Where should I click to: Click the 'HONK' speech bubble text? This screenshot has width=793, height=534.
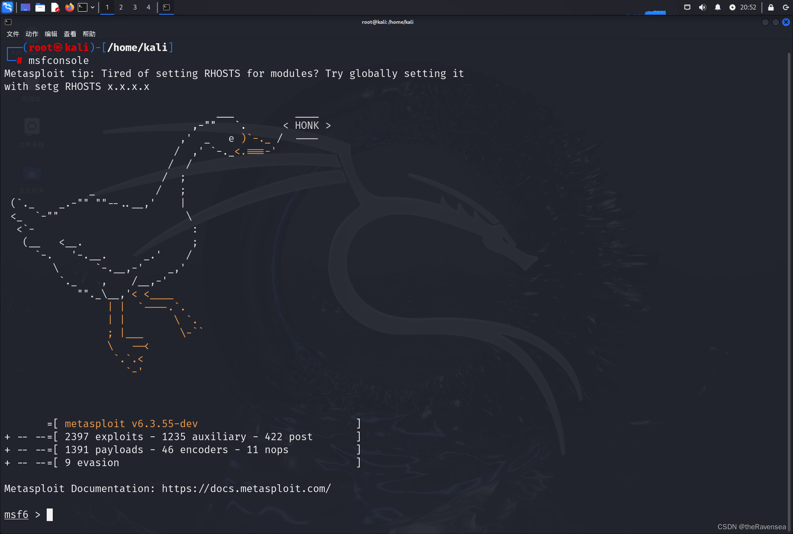pyautogui.click(x=307, y=125)
